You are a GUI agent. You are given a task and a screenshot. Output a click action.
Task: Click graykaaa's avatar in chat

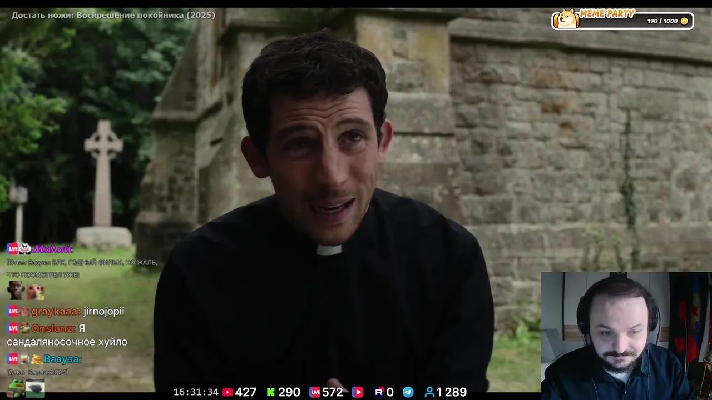[25, 311]
